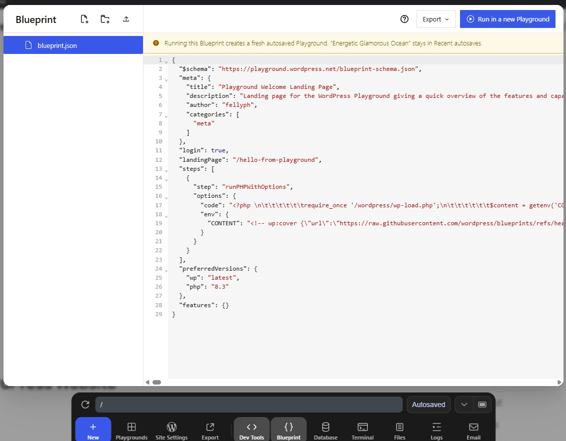Select blueprint.json file
The image size is (566, 441).
coord(73,45)
